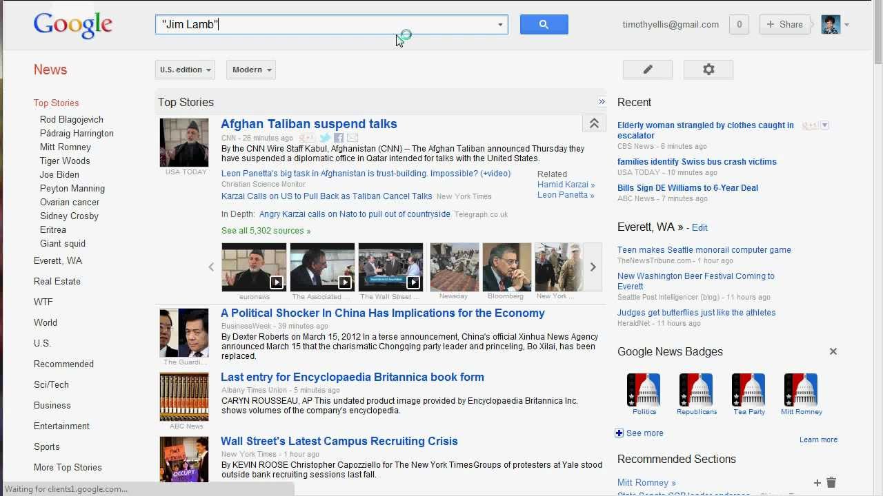Image resolution: width=883 pixels, height=496 pixels.
Task: Open Bills Sign DE Williams story
Action: [x=688, y=187]
